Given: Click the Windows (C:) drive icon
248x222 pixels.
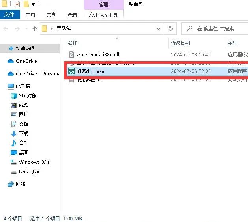Looking at the screenshot, I should pos(13,162).
